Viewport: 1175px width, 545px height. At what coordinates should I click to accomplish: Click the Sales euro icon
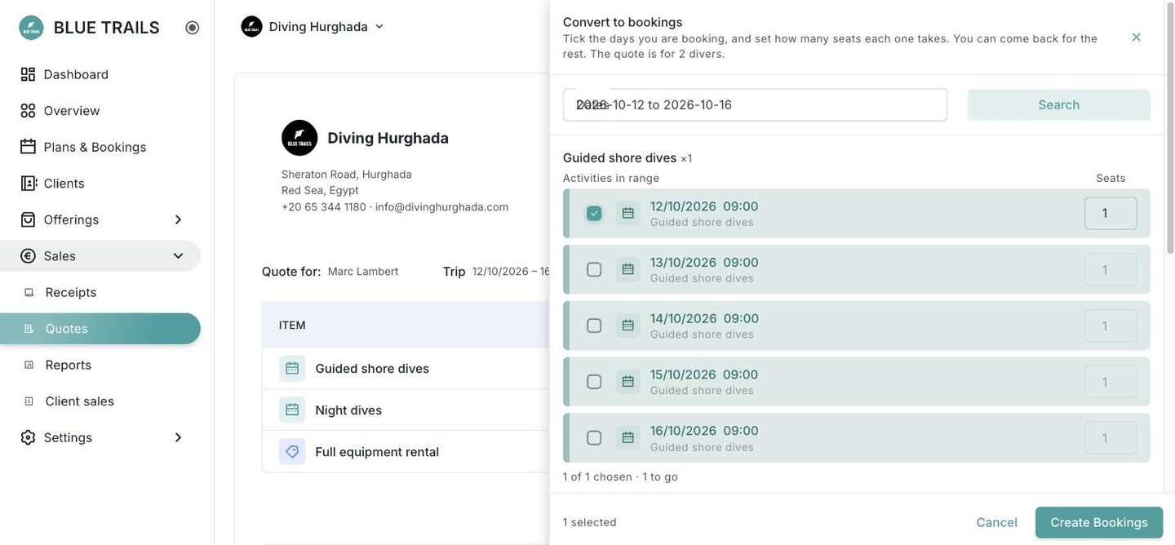28,256
